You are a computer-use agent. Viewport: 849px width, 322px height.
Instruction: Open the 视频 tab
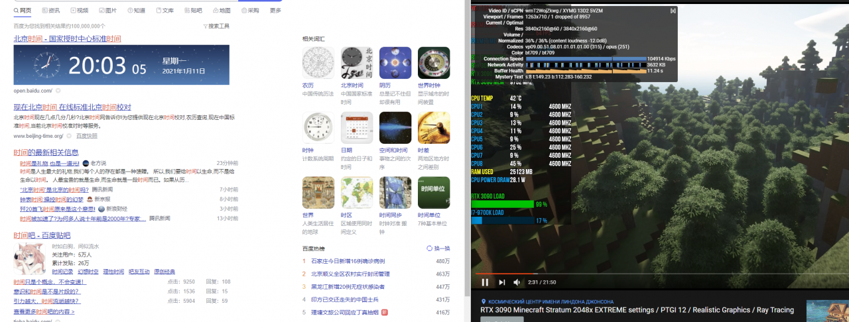[x=79, y=11]
